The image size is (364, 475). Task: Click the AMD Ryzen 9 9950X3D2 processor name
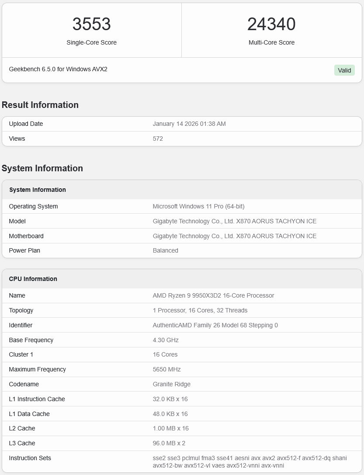[213, 295]
